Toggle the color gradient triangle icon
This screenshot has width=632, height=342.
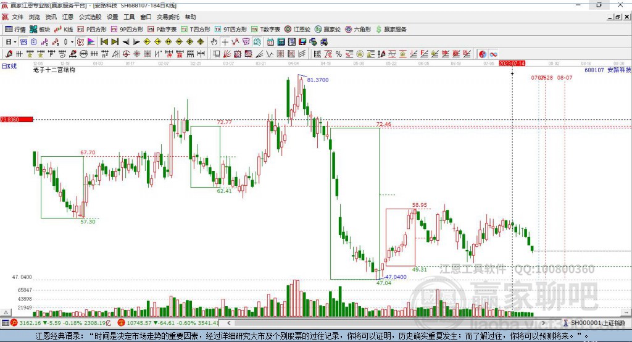click(x=91, y=41)
